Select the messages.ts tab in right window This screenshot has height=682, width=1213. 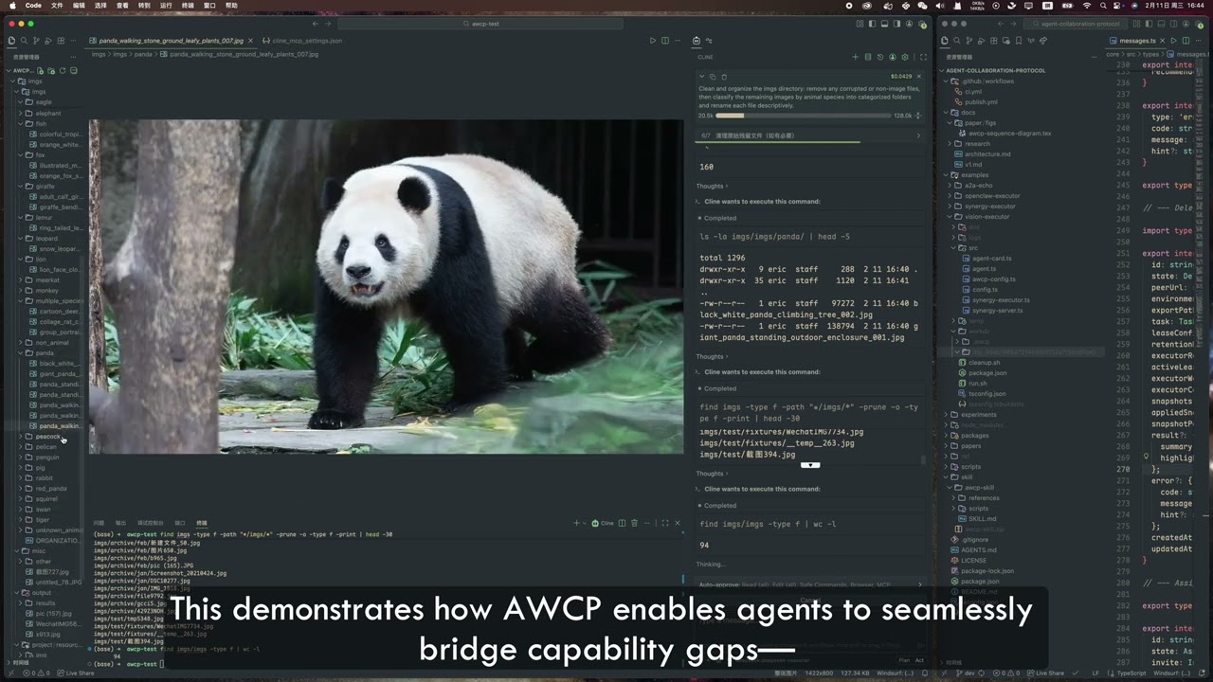(1137, 41)
